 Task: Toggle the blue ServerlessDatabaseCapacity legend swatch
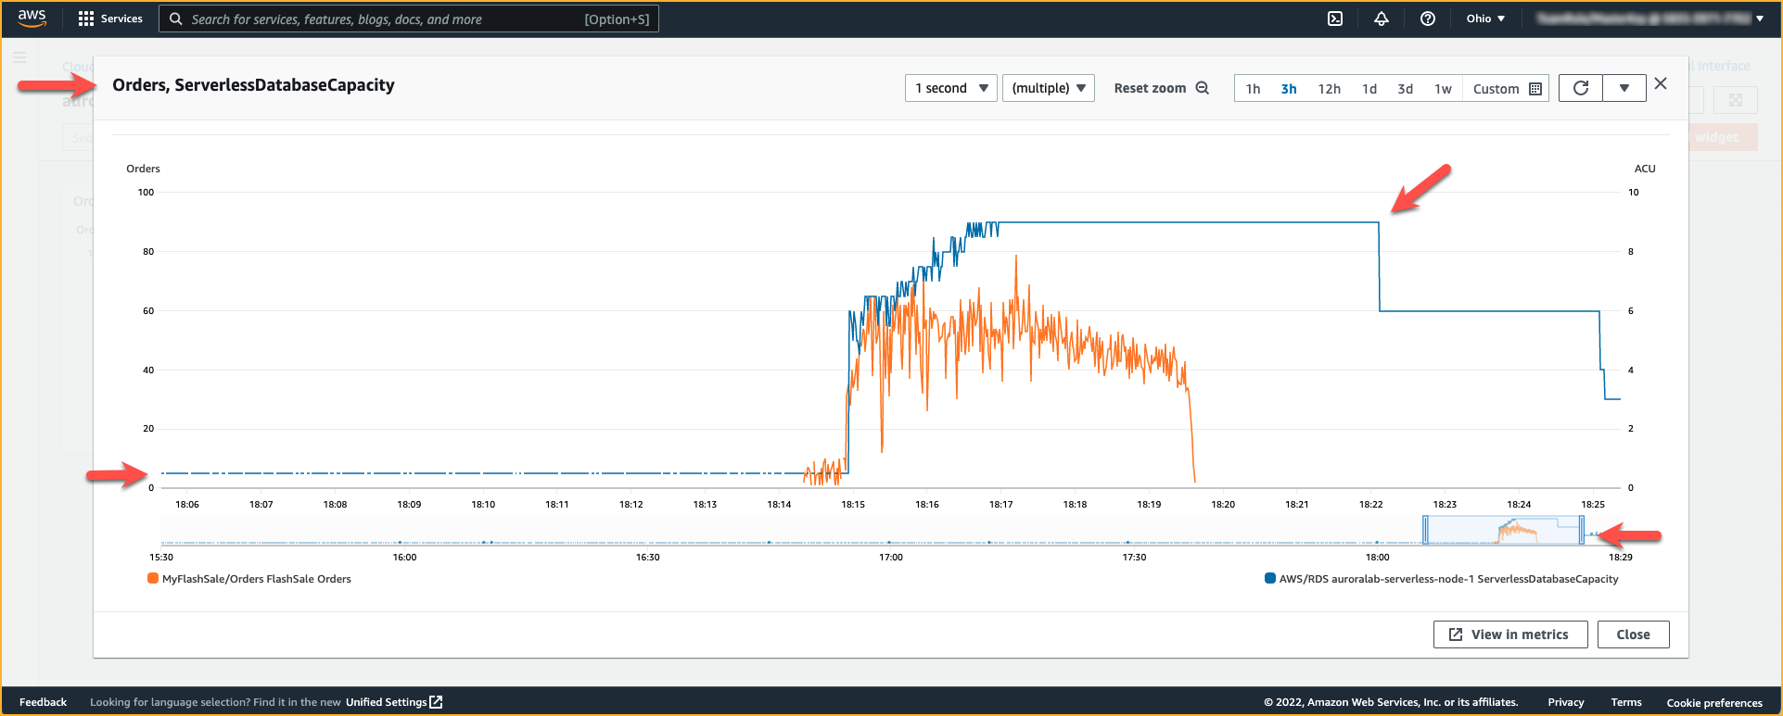click(x=1270, y=579)
